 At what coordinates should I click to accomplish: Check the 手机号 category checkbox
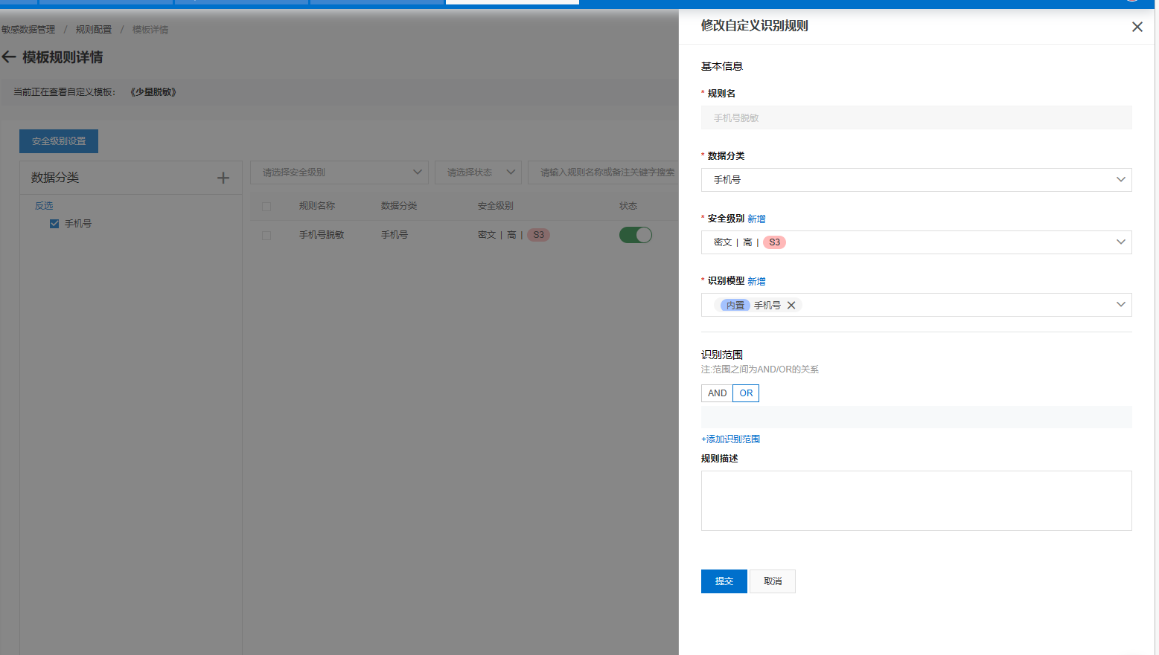point(54,223)
